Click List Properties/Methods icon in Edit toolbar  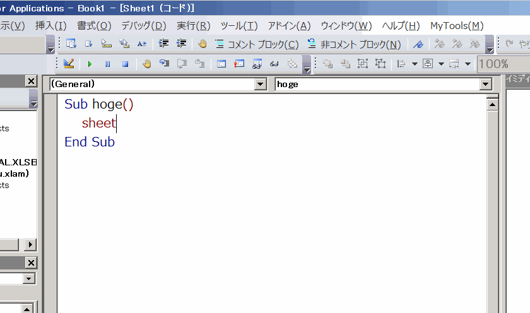[71, 44]
